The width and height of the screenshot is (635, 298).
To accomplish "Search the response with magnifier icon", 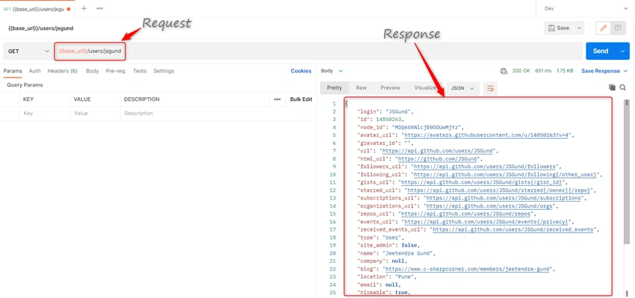I will pos(623,87).
